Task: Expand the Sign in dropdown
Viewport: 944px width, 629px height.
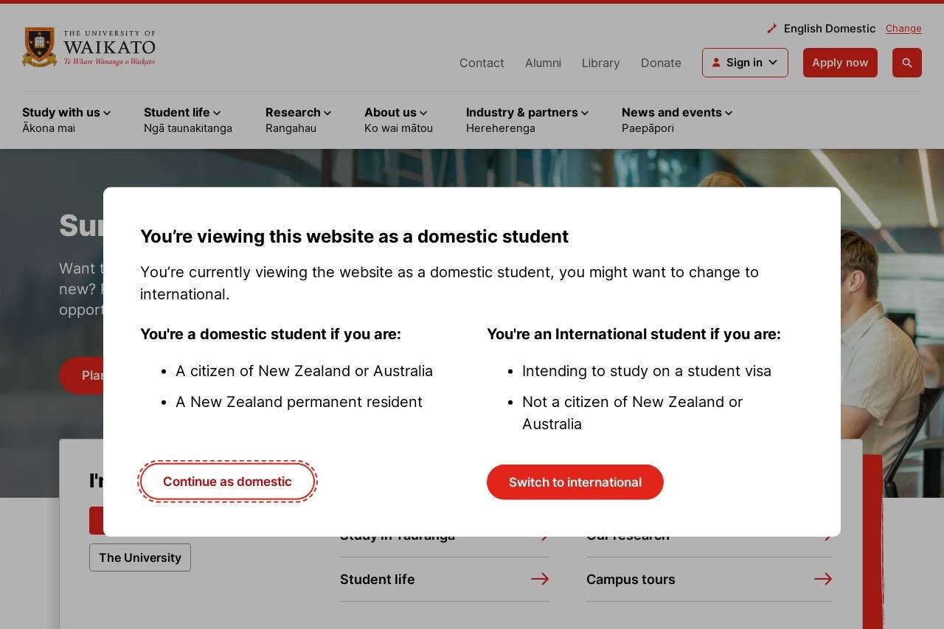Action: coord(744,63)
